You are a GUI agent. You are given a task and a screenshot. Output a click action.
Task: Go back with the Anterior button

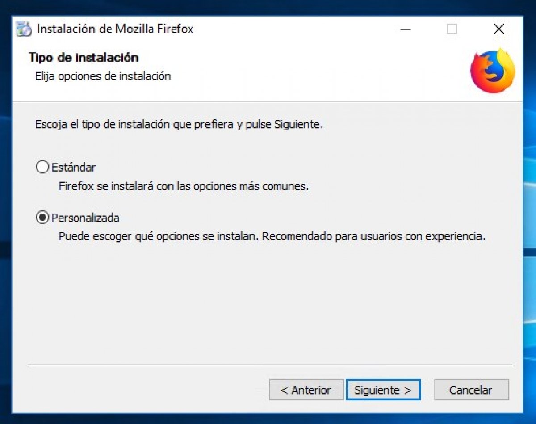[306, 390]
